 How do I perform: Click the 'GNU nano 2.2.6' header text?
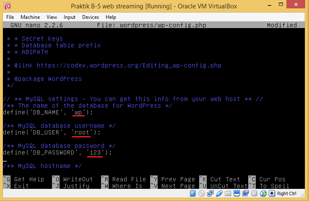point(36,25)
